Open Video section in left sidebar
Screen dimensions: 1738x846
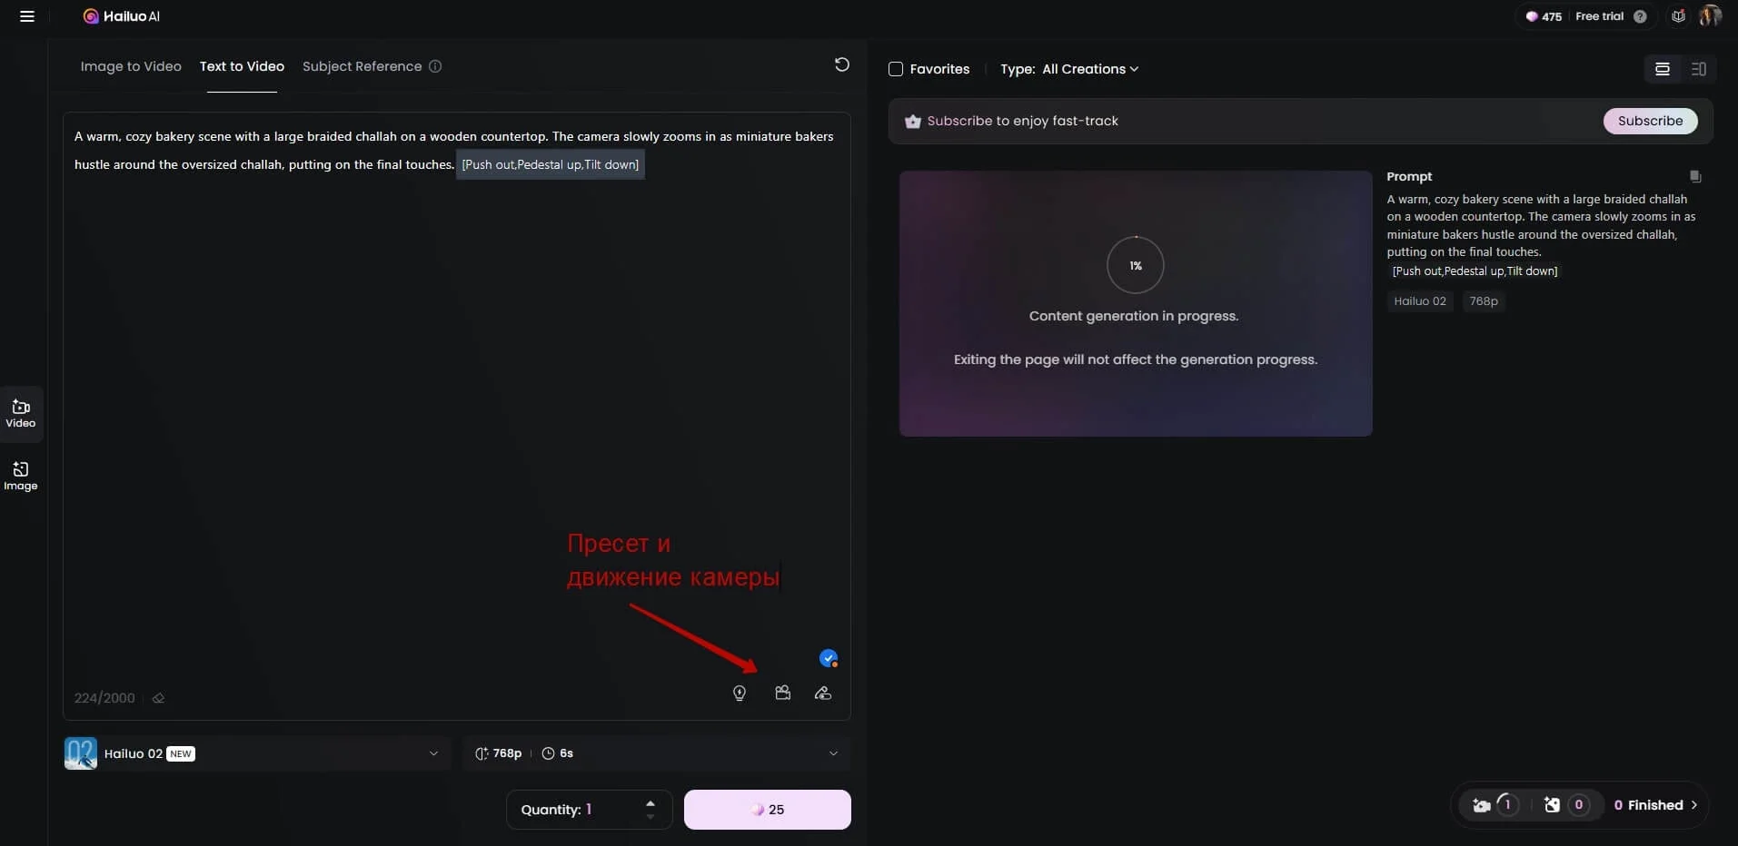21,413
